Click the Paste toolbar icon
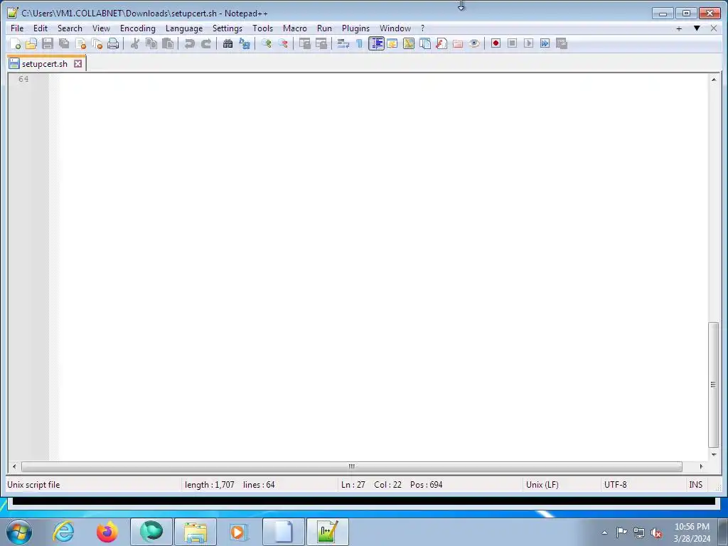The width and height of the screenshot is (728, 546). [x=168, y=43]
